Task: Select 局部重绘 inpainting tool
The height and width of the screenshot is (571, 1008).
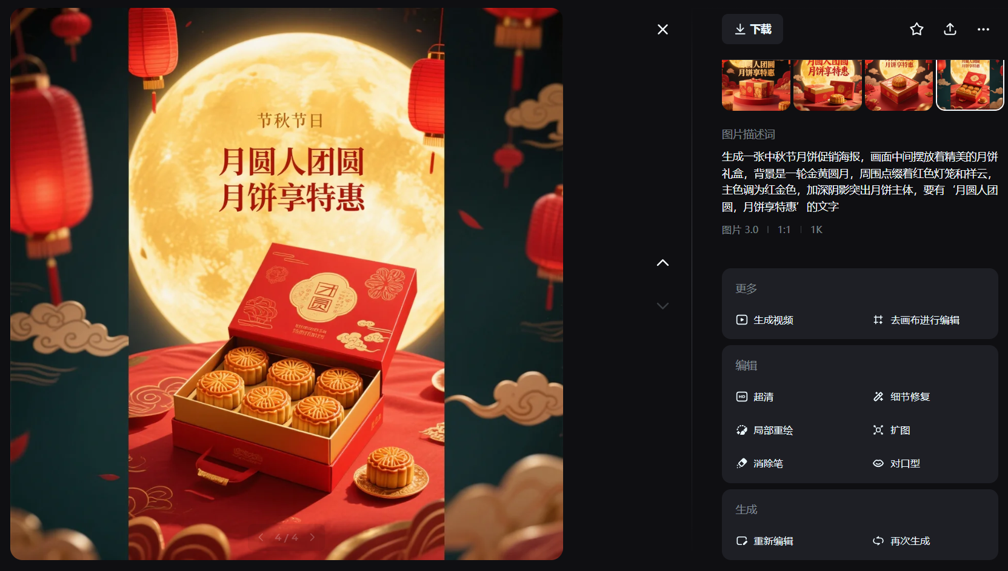Action: point(764,430)
